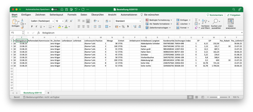Expand the formula bar with right chevron
Image resolution: width=253 pixels, height=112 pixels.
coord(242,33)
